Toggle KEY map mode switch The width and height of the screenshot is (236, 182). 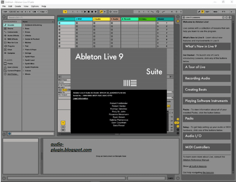[207, 12]
